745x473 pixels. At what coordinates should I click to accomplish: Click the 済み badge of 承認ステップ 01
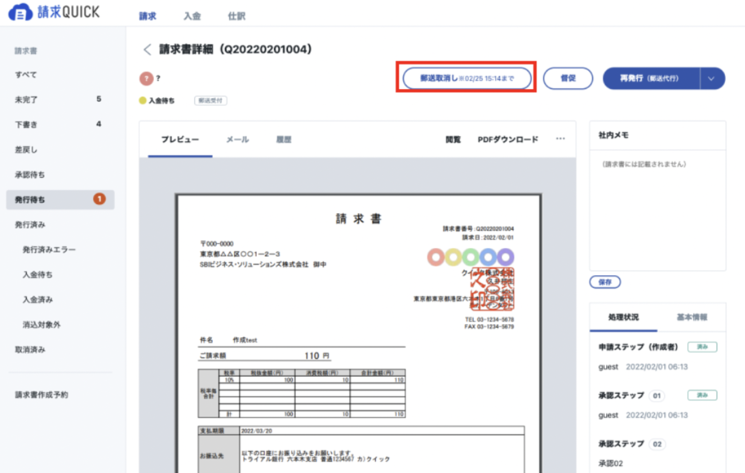702,395
